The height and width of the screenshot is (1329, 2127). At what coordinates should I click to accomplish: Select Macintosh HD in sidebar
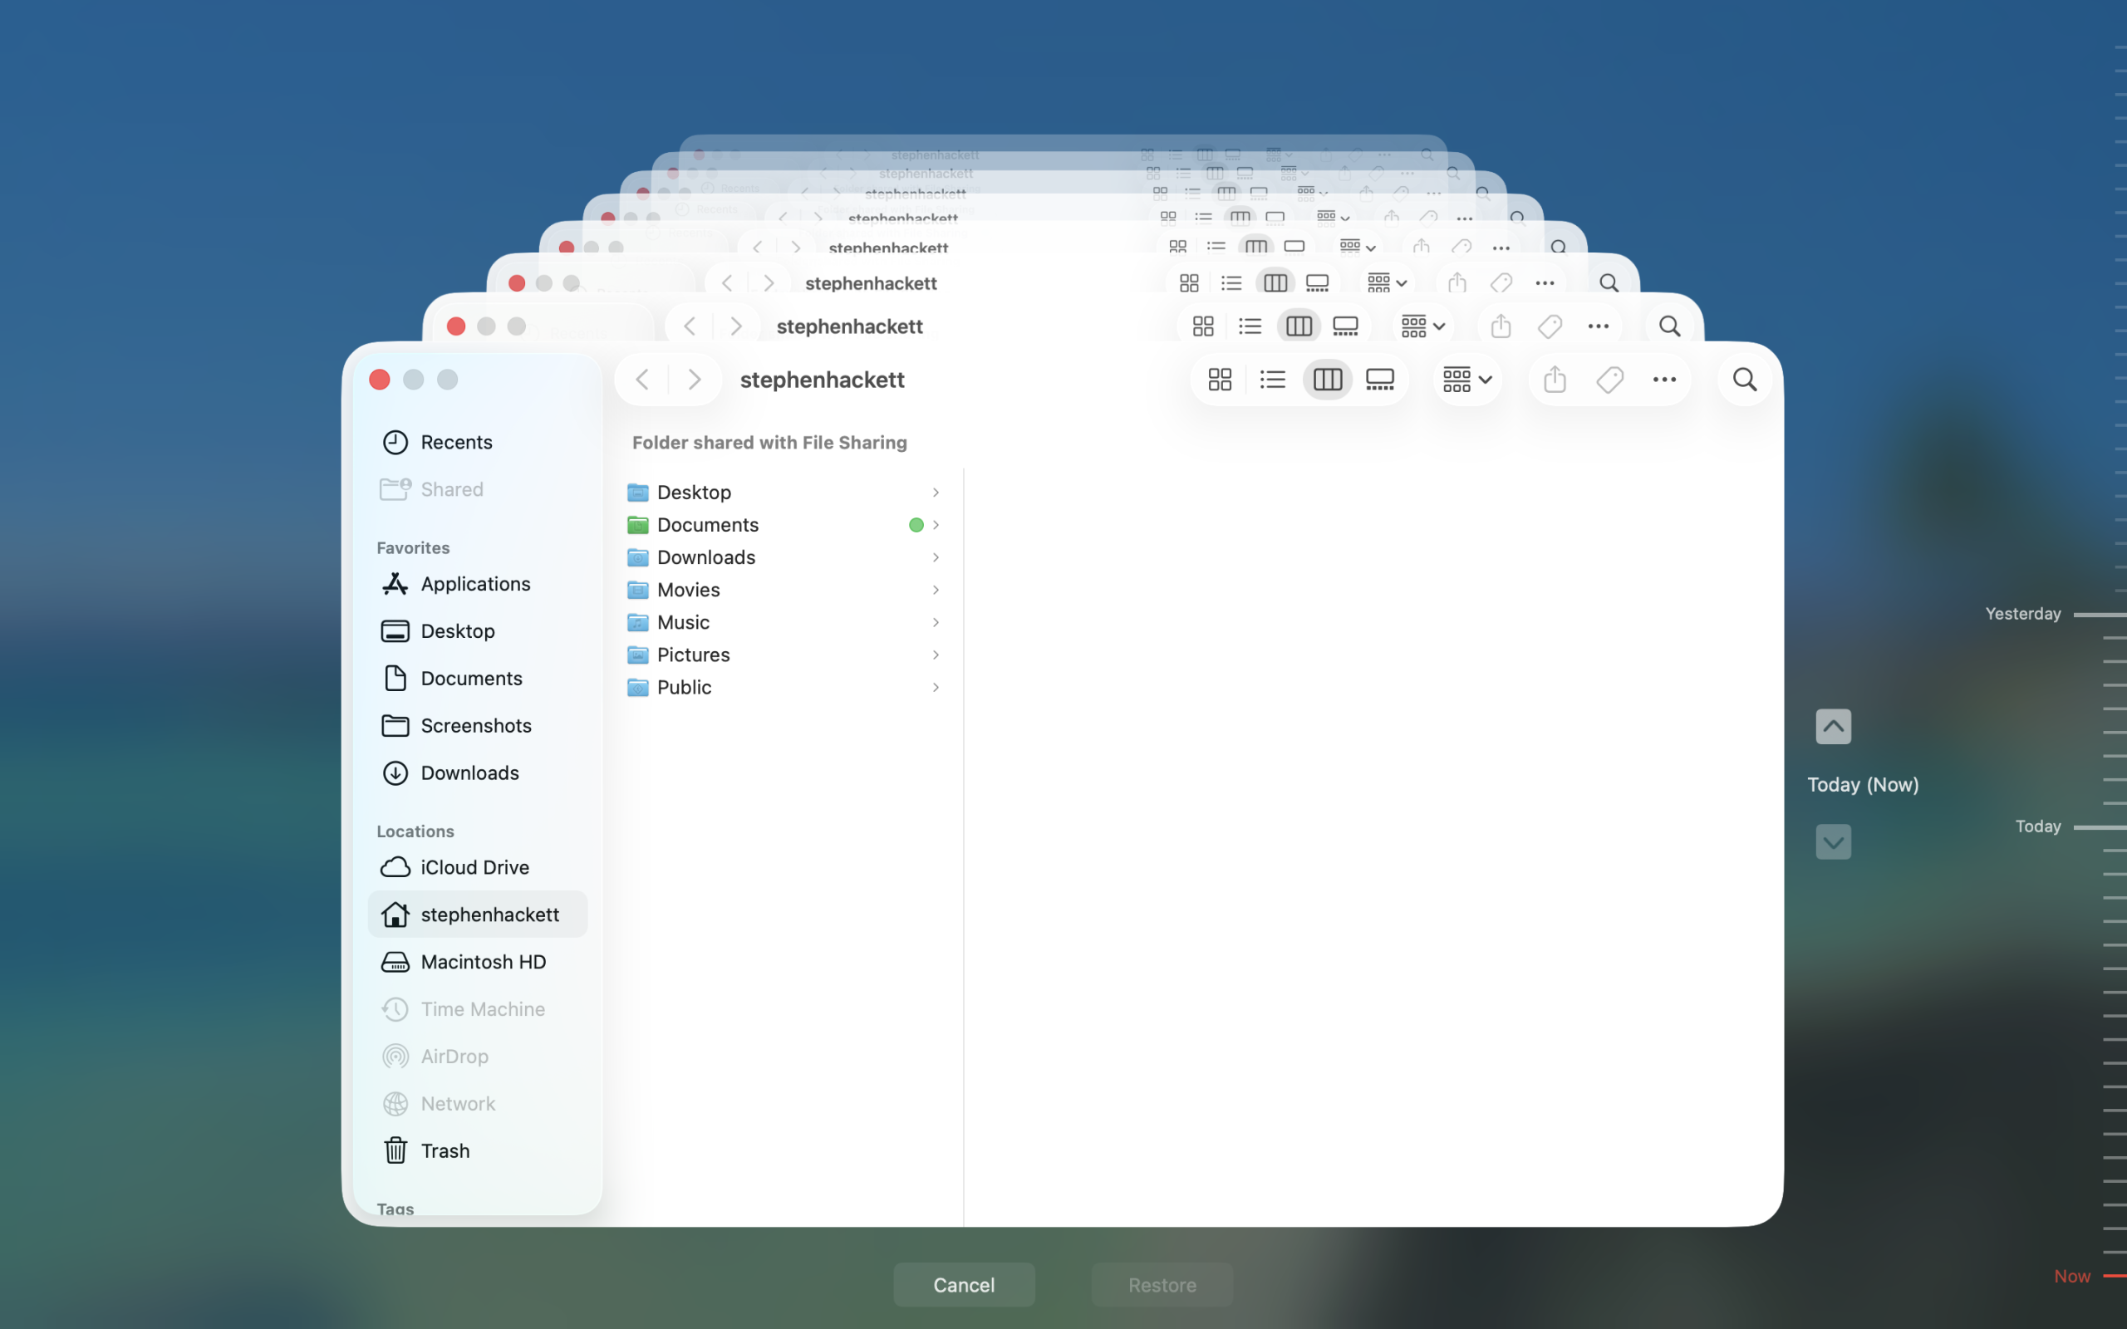(x=483, y=962)
